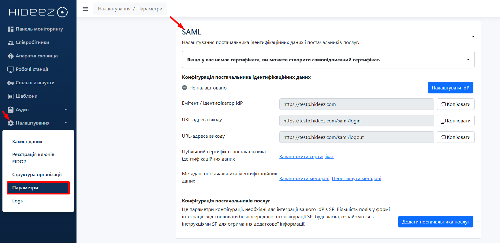Collapse the SAML section arrow

[x=473, y=37]
